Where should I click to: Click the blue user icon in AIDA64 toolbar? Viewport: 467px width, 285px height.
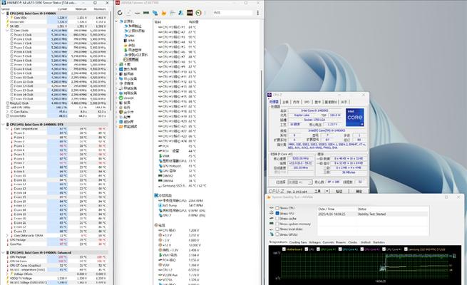point(181,13)
